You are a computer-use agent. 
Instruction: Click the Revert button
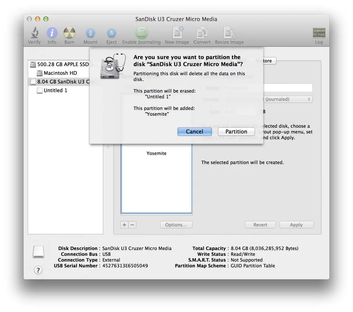click(260, 225)
